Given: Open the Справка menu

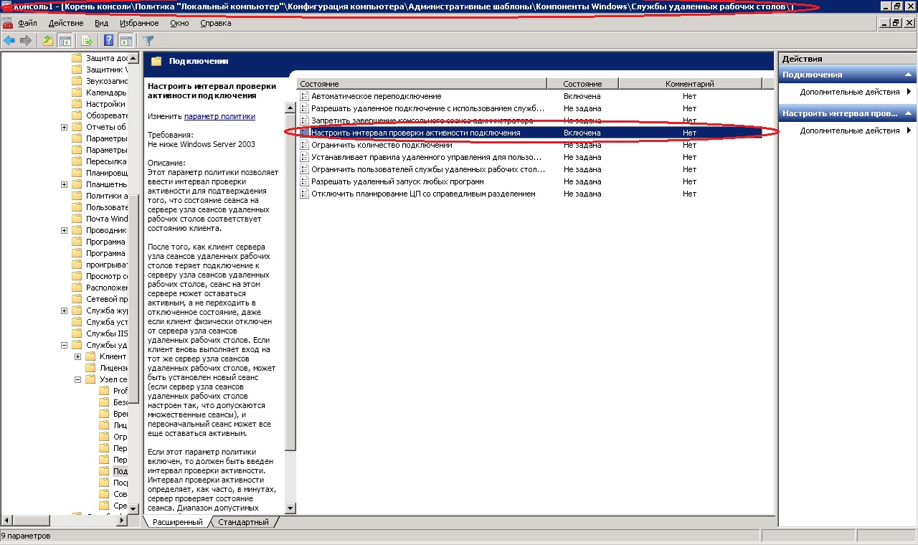Looking at the screenshot, I should [216, 23].
